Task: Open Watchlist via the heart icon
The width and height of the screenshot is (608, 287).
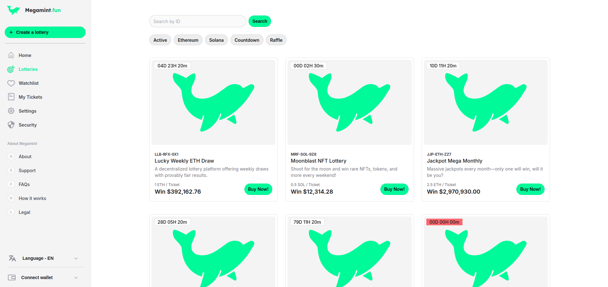Action: pos(11,83)
